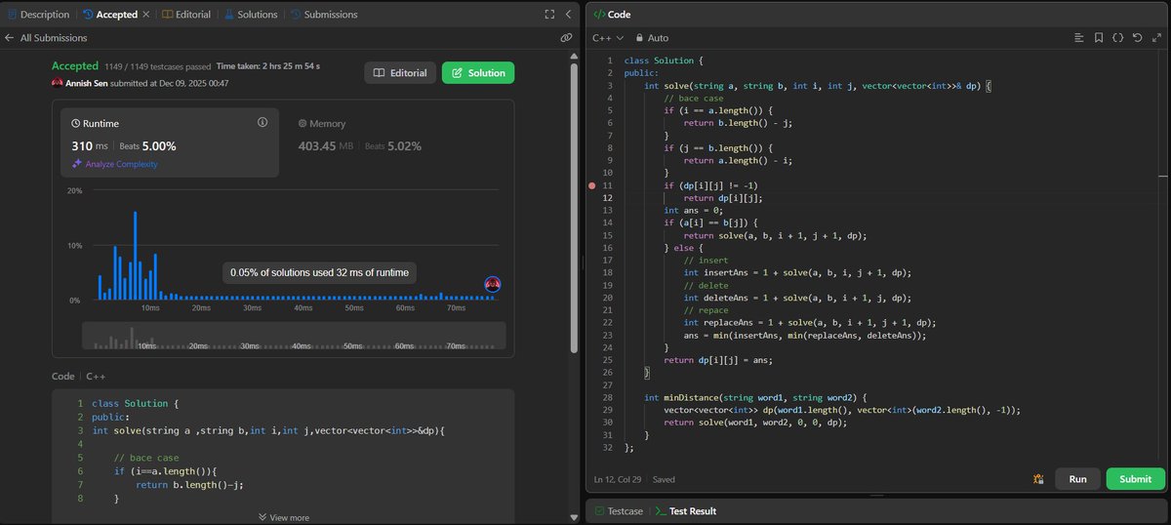Click the user avatar marker on the chart
This screenshot has height=525, width=1171.
click(x=493, y=284)
